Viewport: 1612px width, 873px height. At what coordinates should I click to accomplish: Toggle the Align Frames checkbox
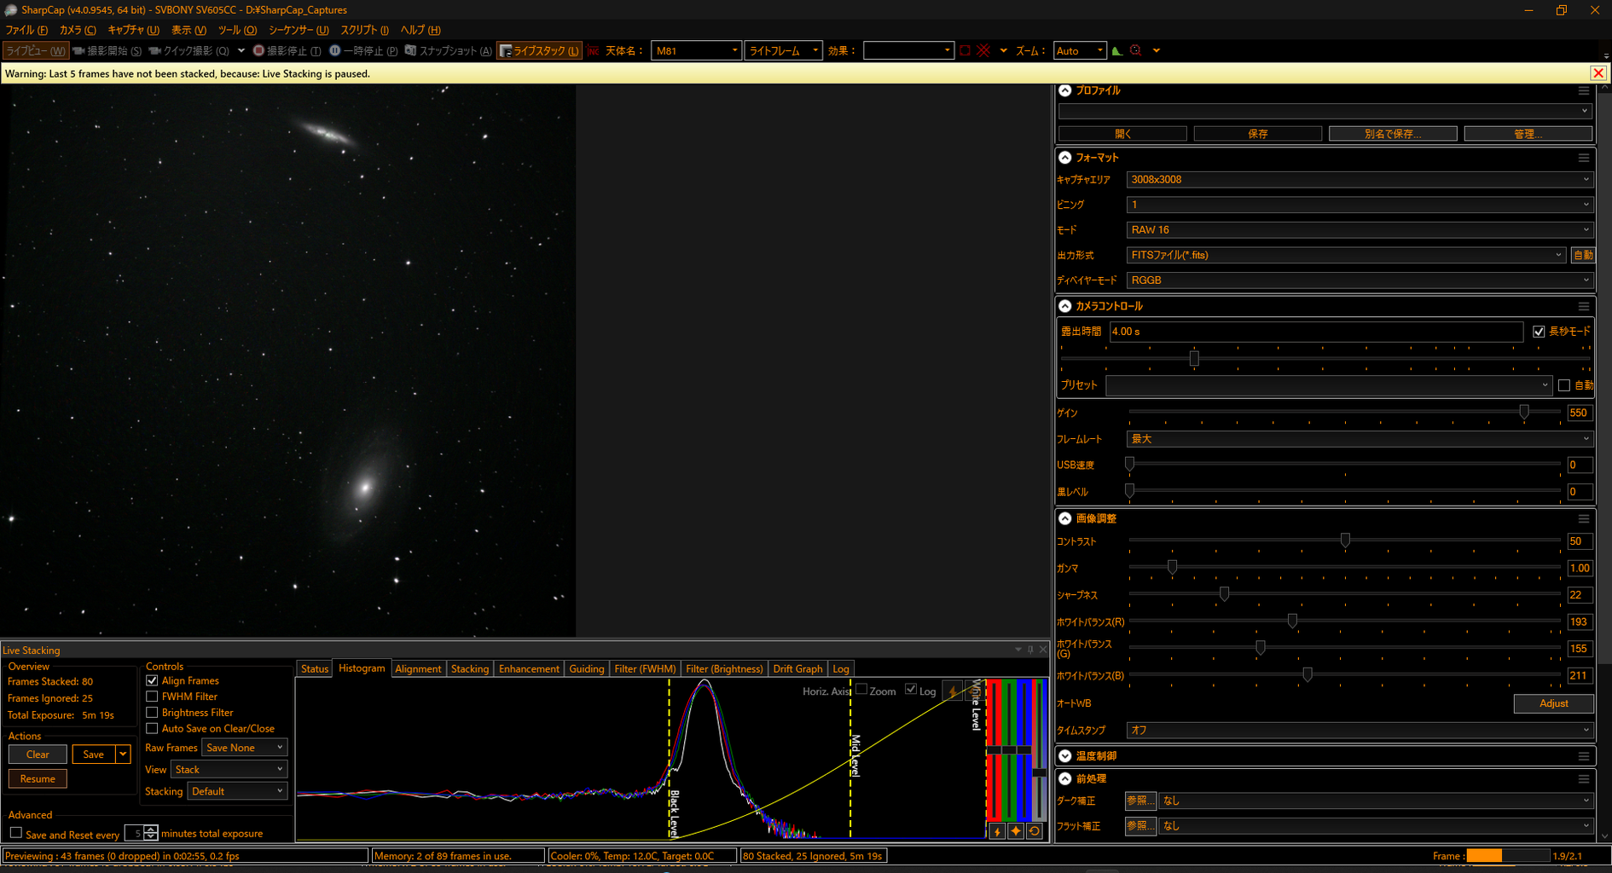[152, 680]
